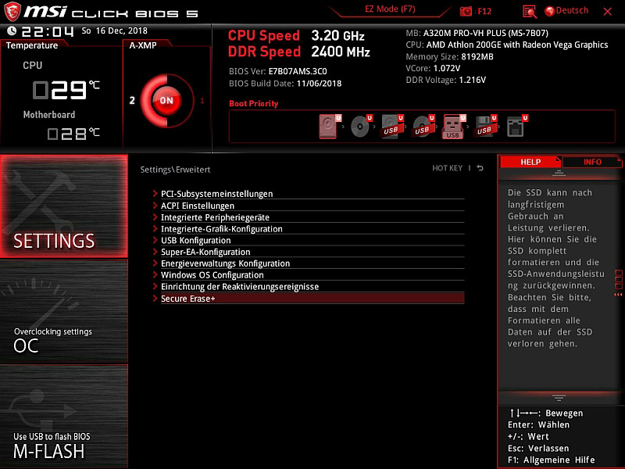Click the clock icon beside the time
The height and width of the screenshot is (469, 625).
pyautogui.click(x=12, y=30)
